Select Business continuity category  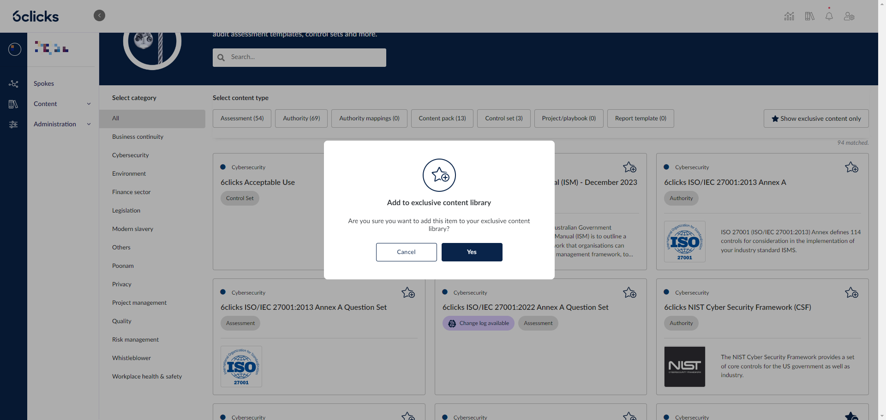(138, 137)
